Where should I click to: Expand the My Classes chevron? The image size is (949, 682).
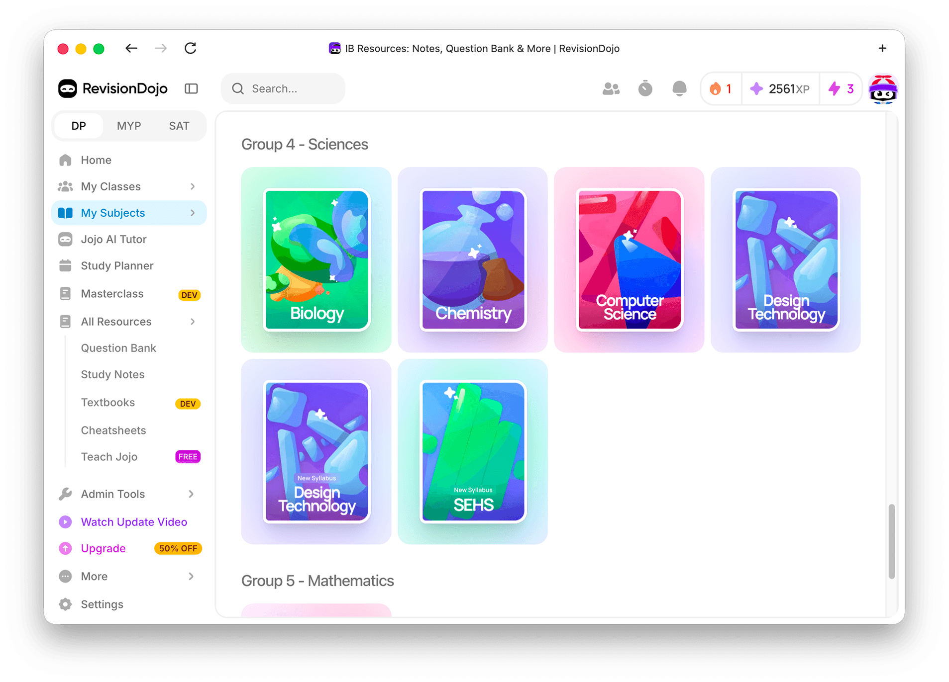click(193, 186)
